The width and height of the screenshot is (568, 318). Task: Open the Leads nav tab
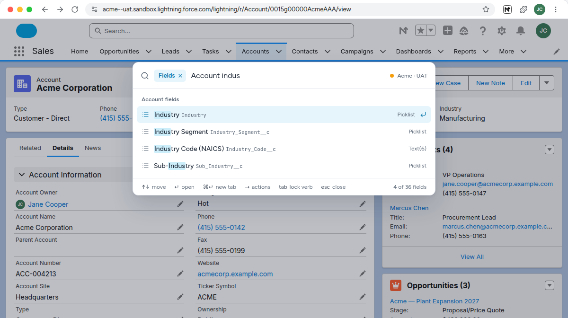(x=170, y=51)
